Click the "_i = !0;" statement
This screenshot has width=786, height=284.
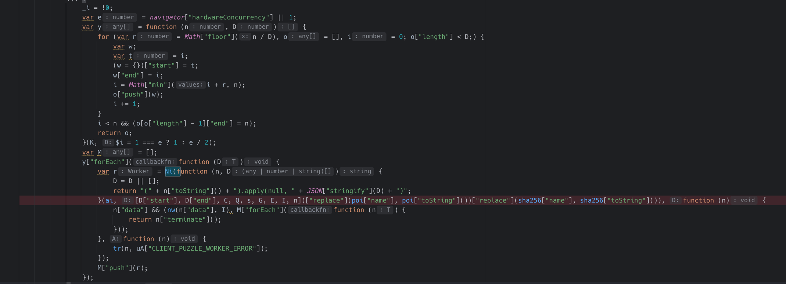coord(97,8)
